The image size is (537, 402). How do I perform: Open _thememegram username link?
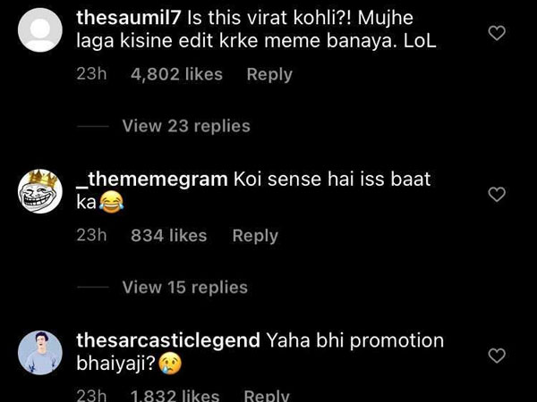tap(152, 179)
